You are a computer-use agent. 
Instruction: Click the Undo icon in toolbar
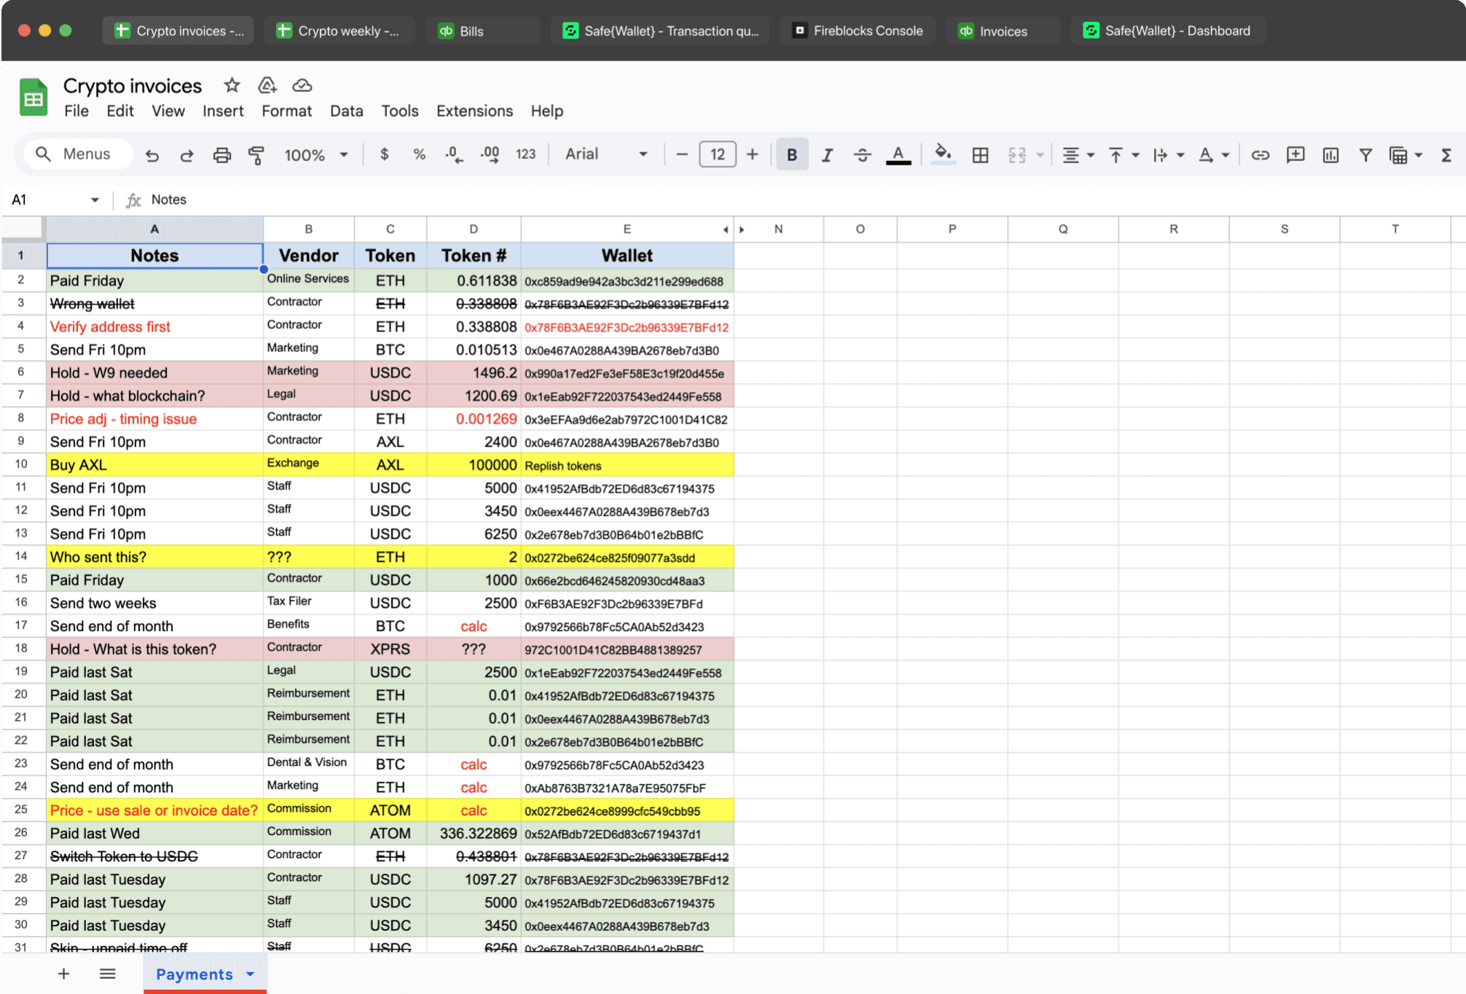coord(152,155)
